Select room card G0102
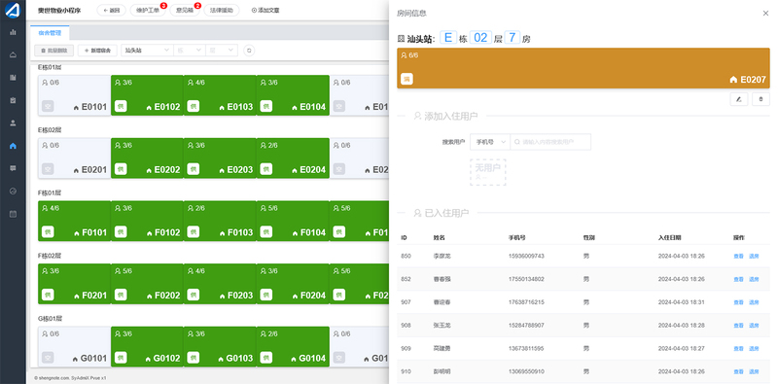The width and height of the screenshot is (778, 384). click(x=148, y=347)
